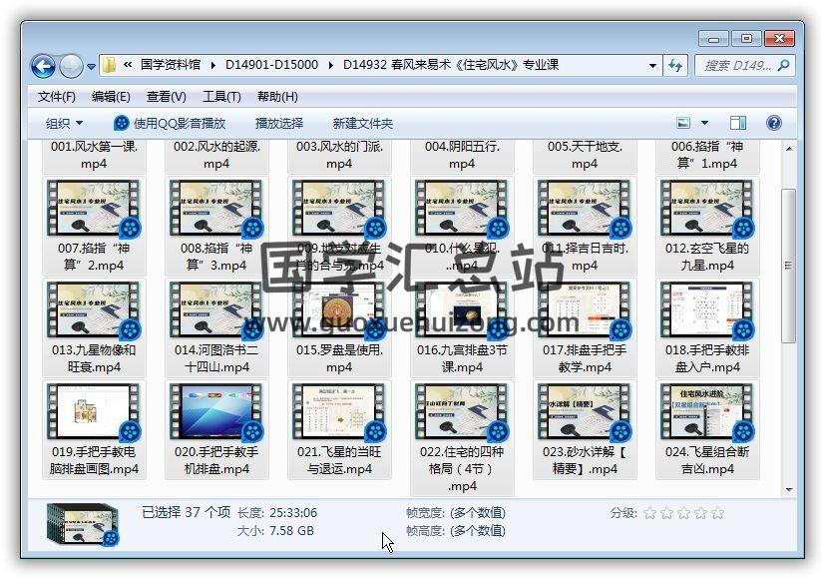Rate with the first star
The image size is (825, 579).
[x=649, y=513]
